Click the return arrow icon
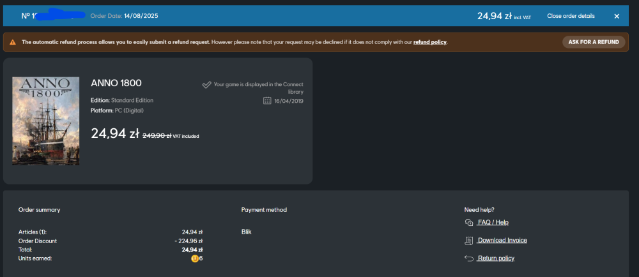The width and height of the screenshot is (639, 277). point(468,258)
